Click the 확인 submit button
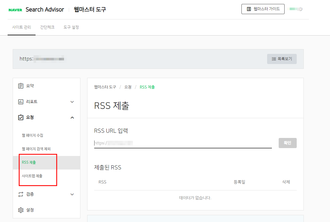This screenshot has height=222, width=330. coord(287,143)
